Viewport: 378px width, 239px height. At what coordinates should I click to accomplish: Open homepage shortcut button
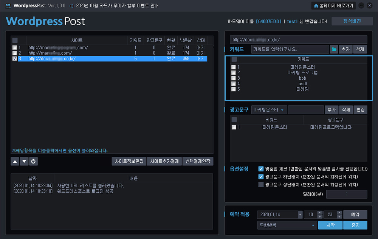[334, 6]
